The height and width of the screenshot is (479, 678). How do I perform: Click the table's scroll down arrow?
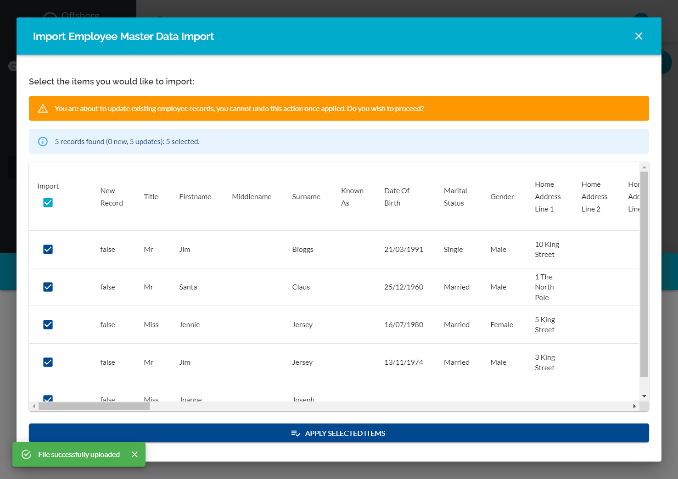(x=644, y=396)
